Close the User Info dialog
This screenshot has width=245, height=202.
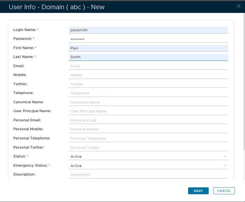[x=239, y=6]
